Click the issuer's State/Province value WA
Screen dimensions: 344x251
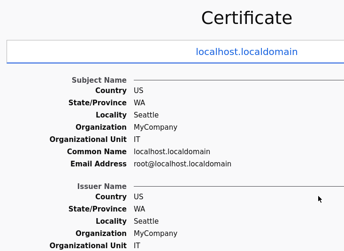(139, 209)
